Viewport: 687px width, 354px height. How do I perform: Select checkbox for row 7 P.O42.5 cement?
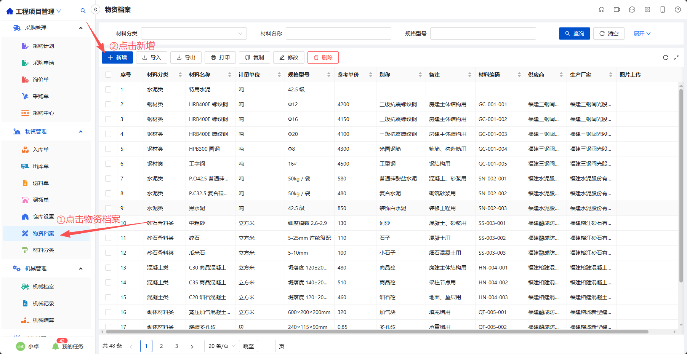click(x=108, y=179)
